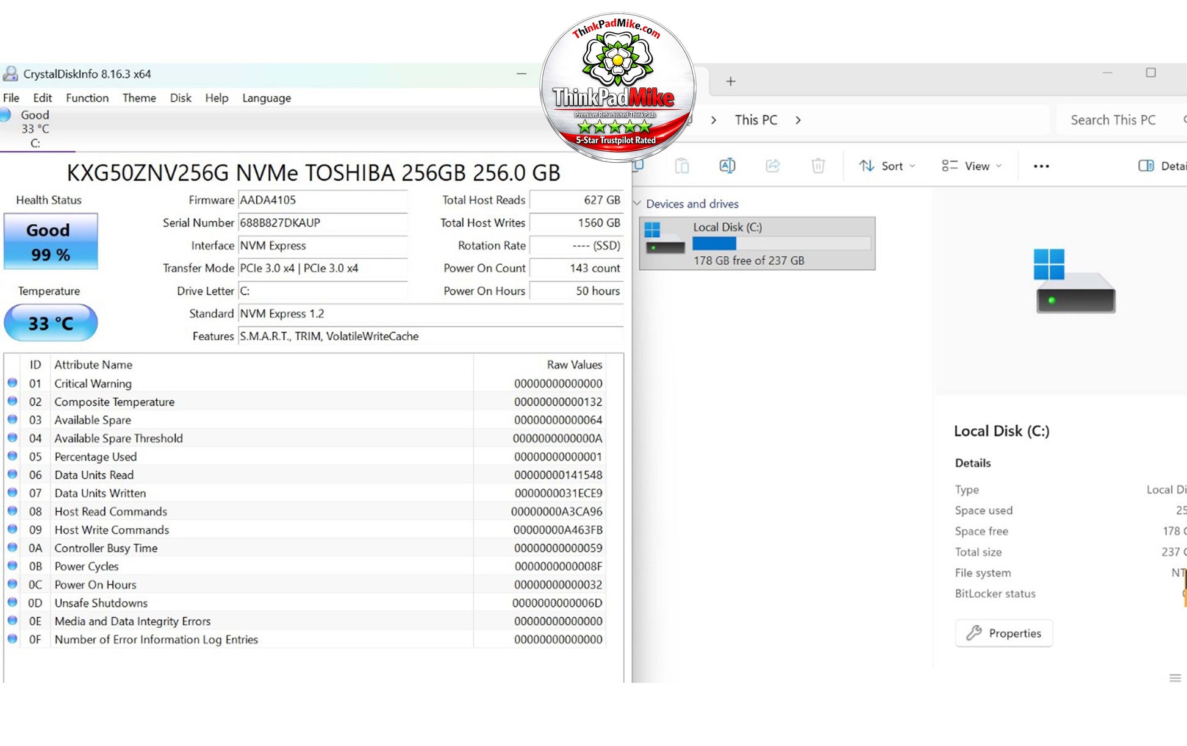
Task: Click the Good 99 % health status button
Action: (51, 242)
